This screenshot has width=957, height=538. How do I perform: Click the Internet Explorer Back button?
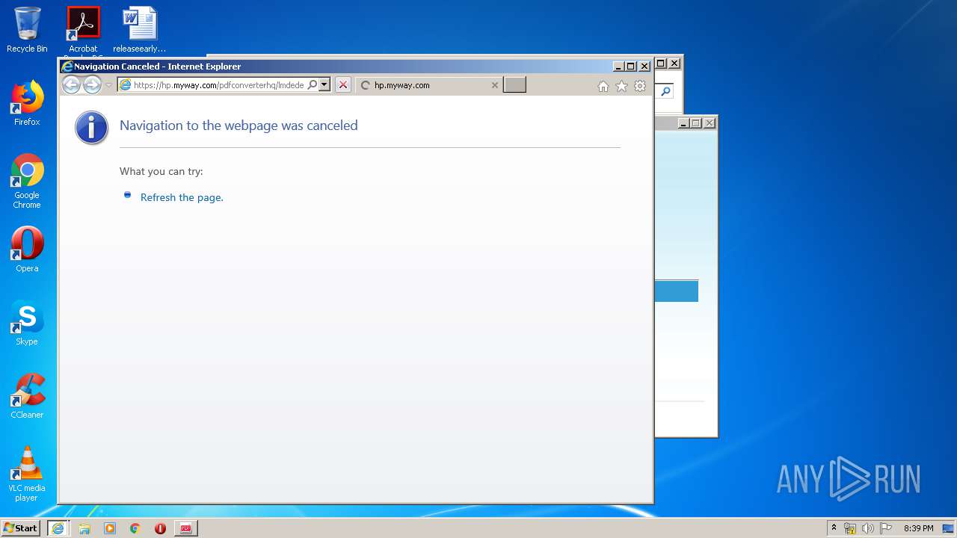click(x=71, y=85)
